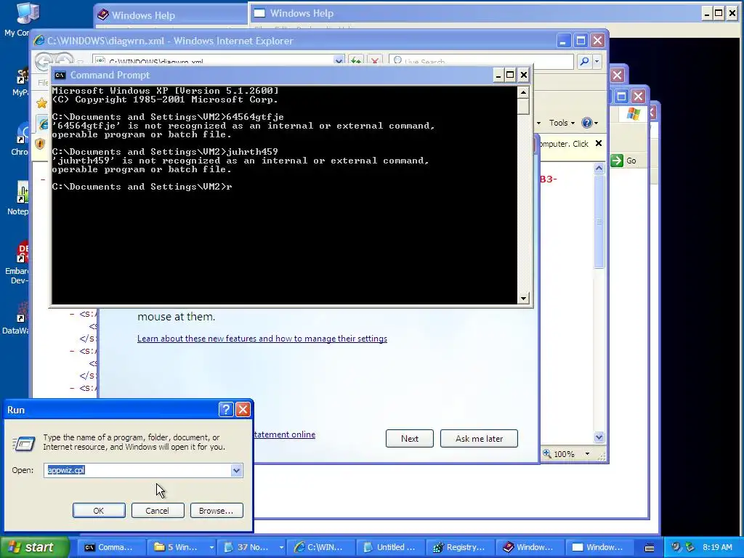Click the Internet Explorer Stop button
Image resolution: width=744 pixels, height=558 pixels.
pyautogui.click(x=375, y=61)
